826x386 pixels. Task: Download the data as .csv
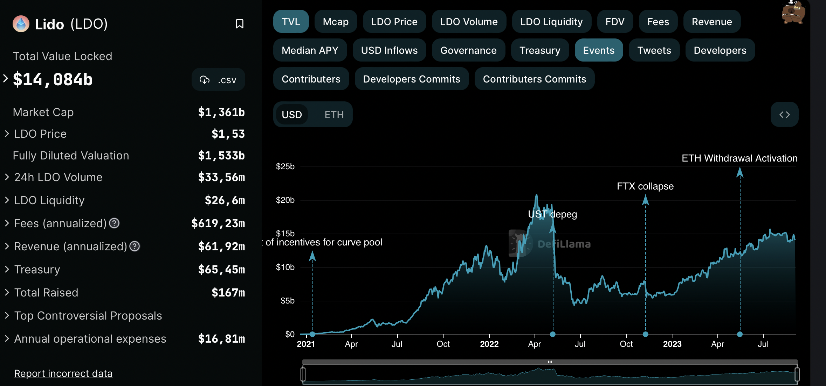pyautogui.click(x=218, y=80)
